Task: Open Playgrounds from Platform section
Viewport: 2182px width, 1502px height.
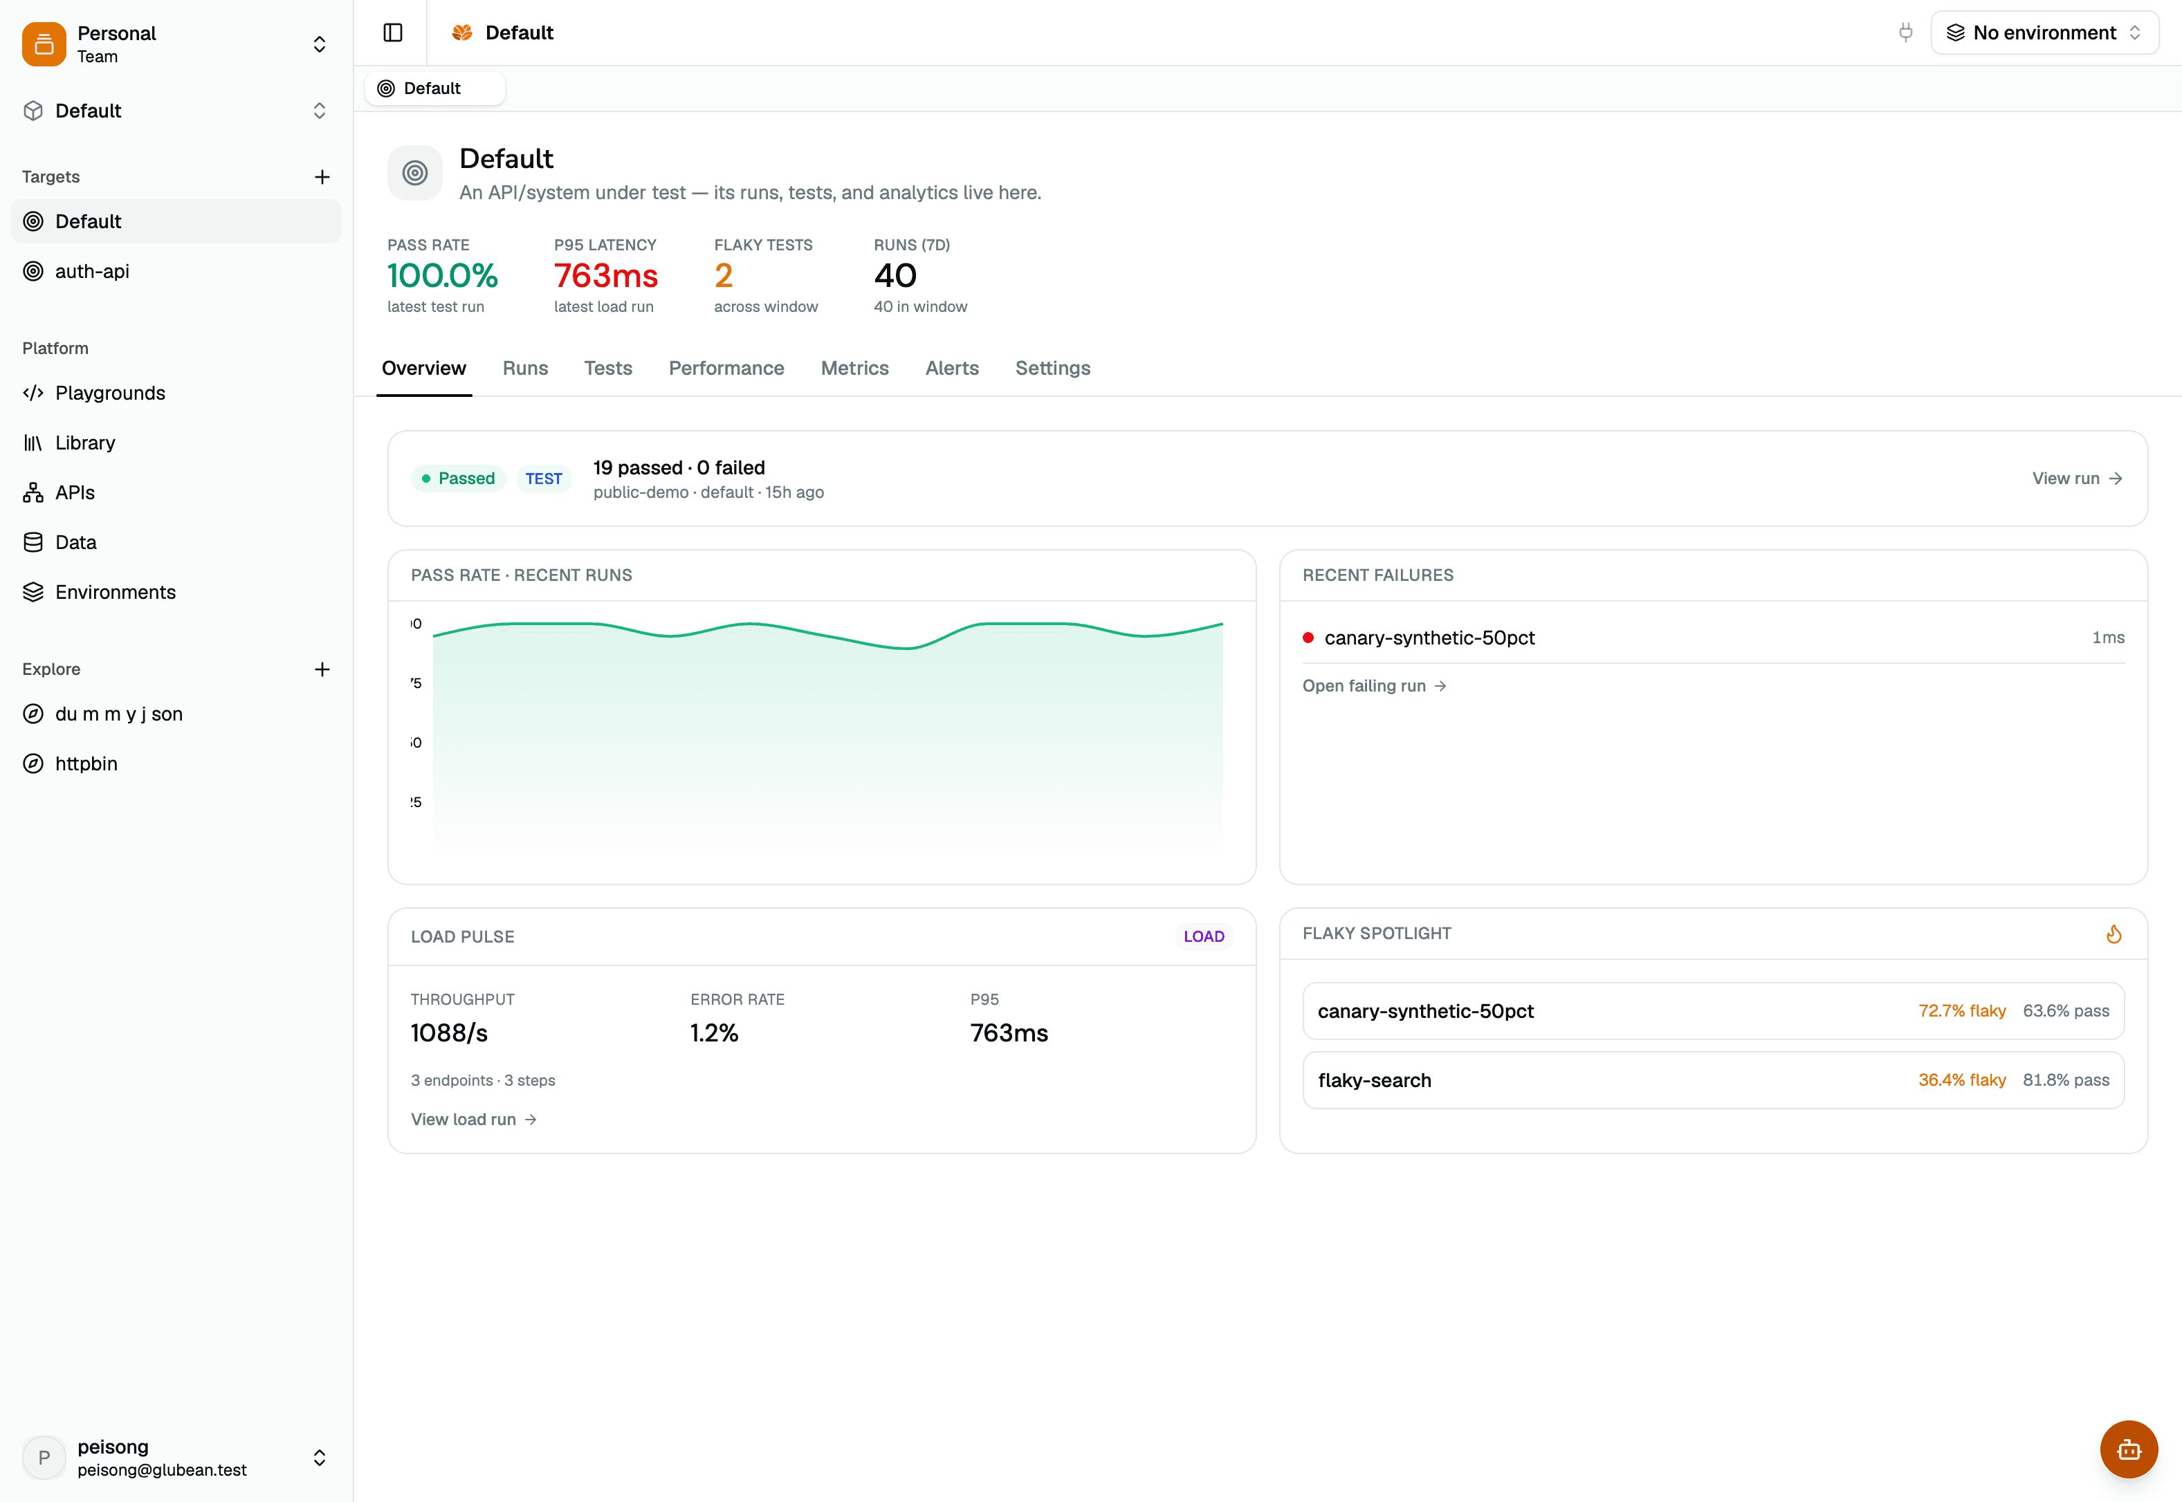Action: [x=176, y=392]
